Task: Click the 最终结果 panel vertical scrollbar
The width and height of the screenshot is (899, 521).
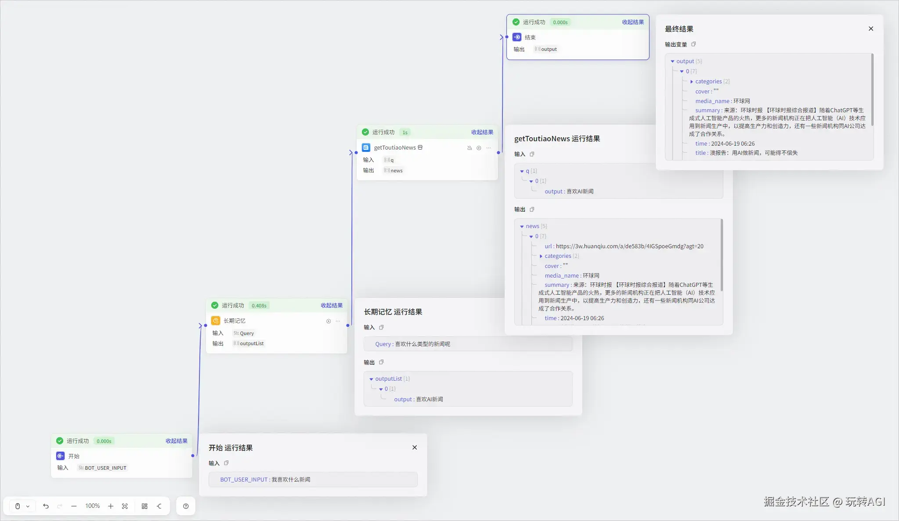Action: pyautogui.click(x=872, y=90)
